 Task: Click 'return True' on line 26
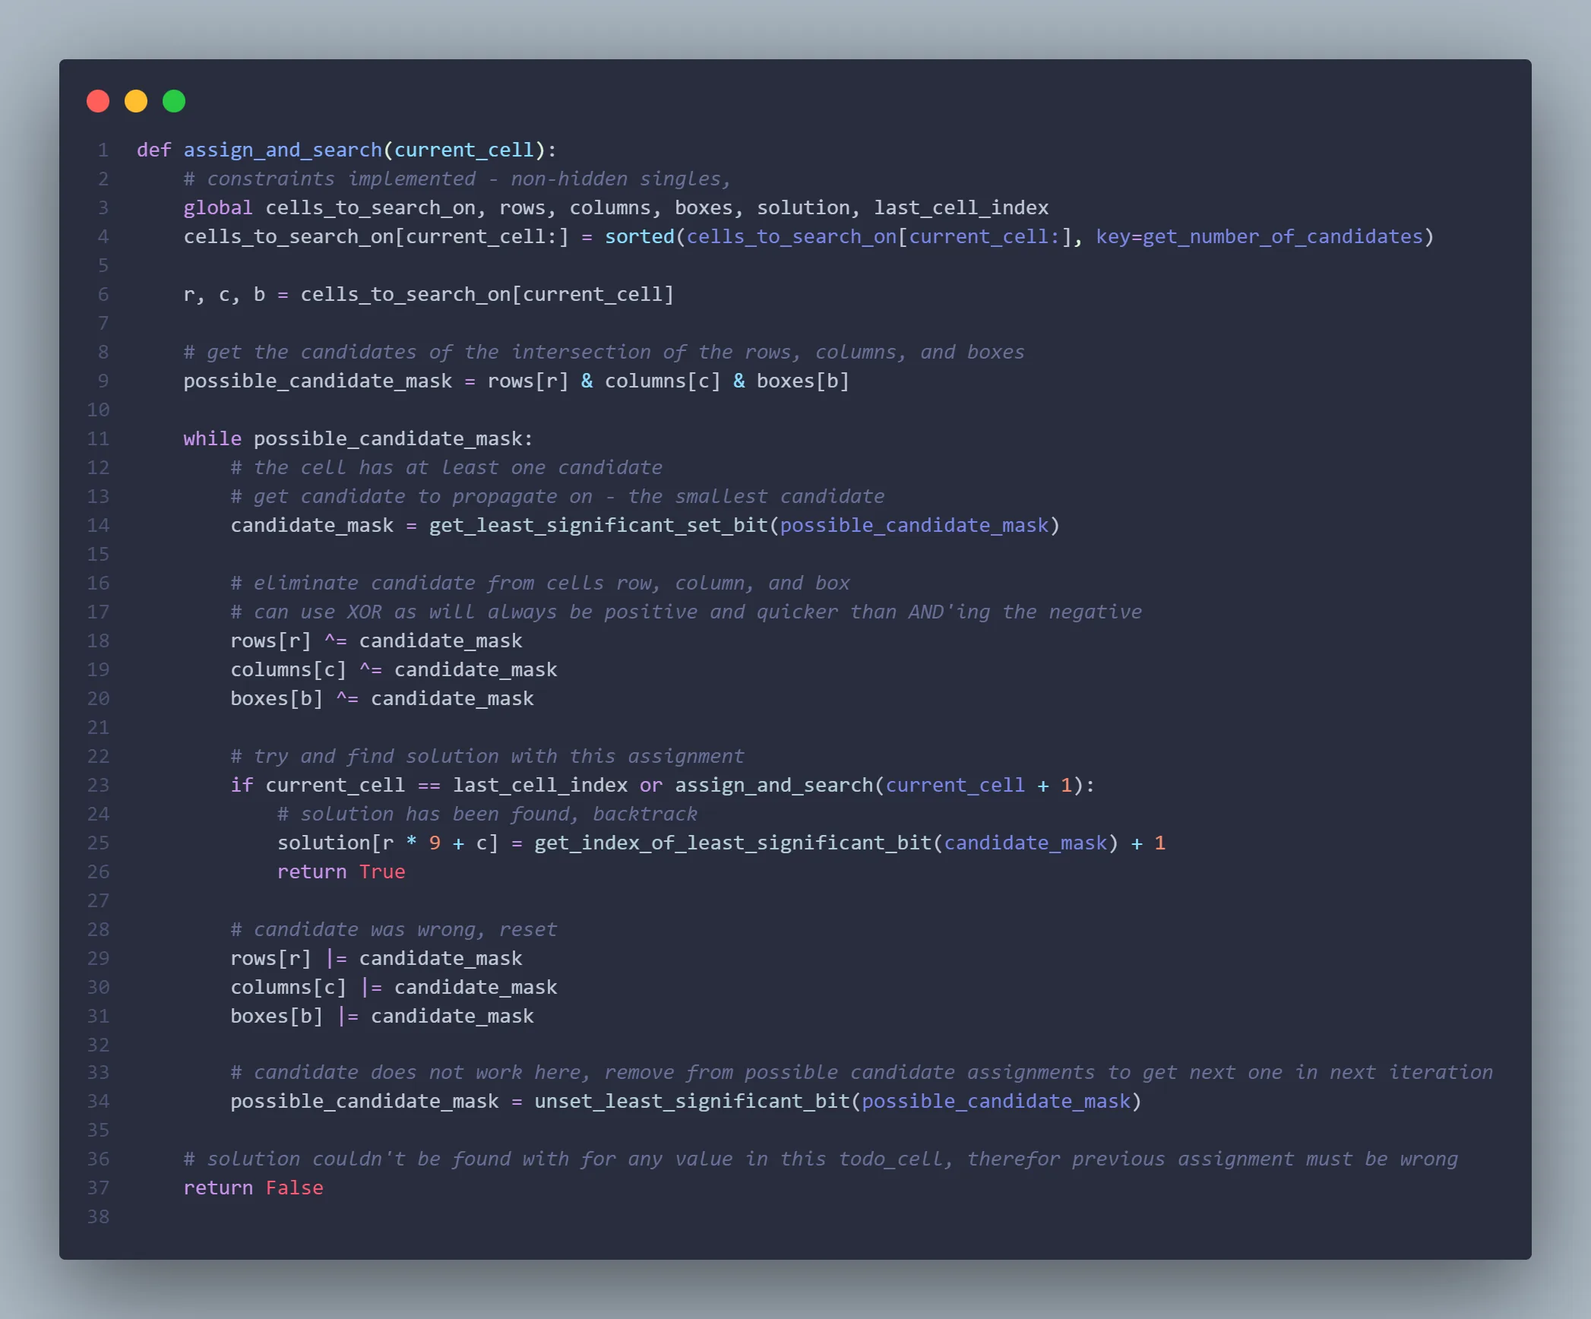click(341, 871)
